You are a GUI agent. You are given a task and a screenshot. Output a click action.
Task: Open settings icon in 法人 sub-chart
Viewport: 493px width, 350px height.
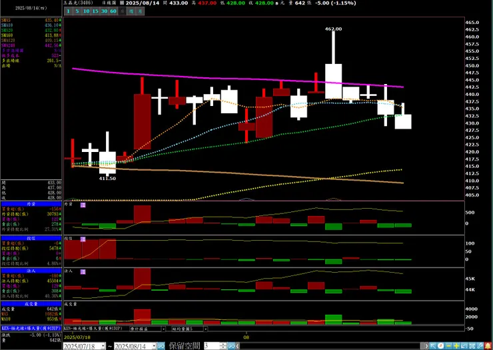[83, 271]
